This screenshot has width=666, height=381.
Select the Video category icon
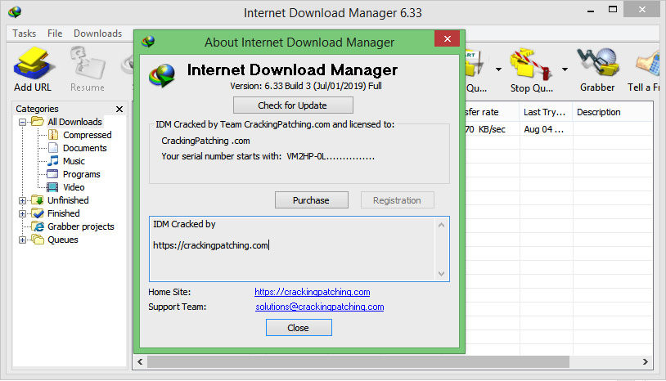tap(52, 187)
